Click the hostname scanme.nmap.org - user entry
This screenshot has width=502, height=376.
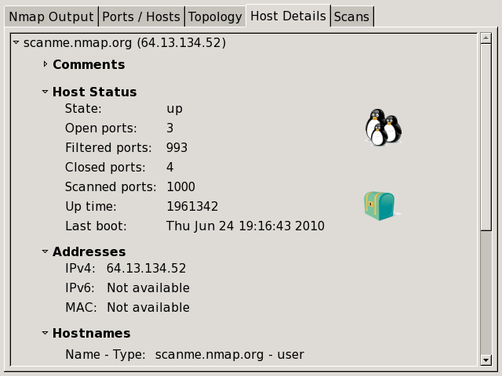pyautogui.click(x=229, y=355)
